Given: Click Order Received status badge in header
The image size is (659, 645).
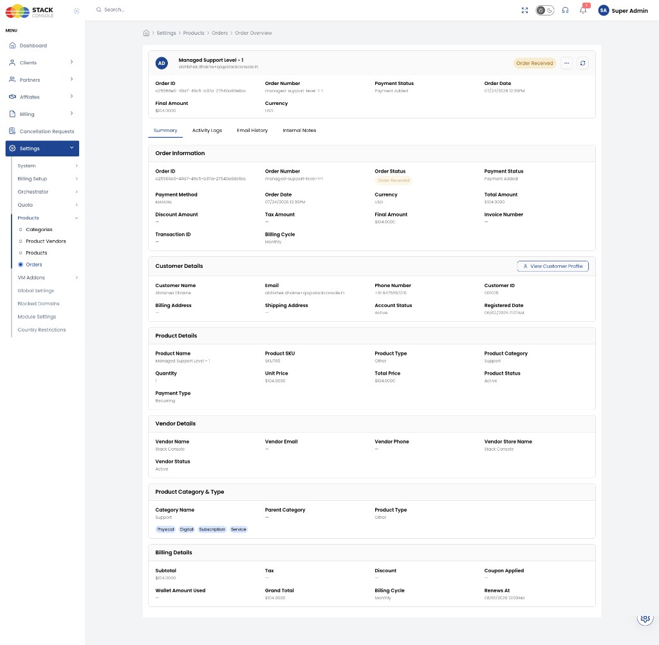Looking at the screenshot, I should tap(535, 63).
